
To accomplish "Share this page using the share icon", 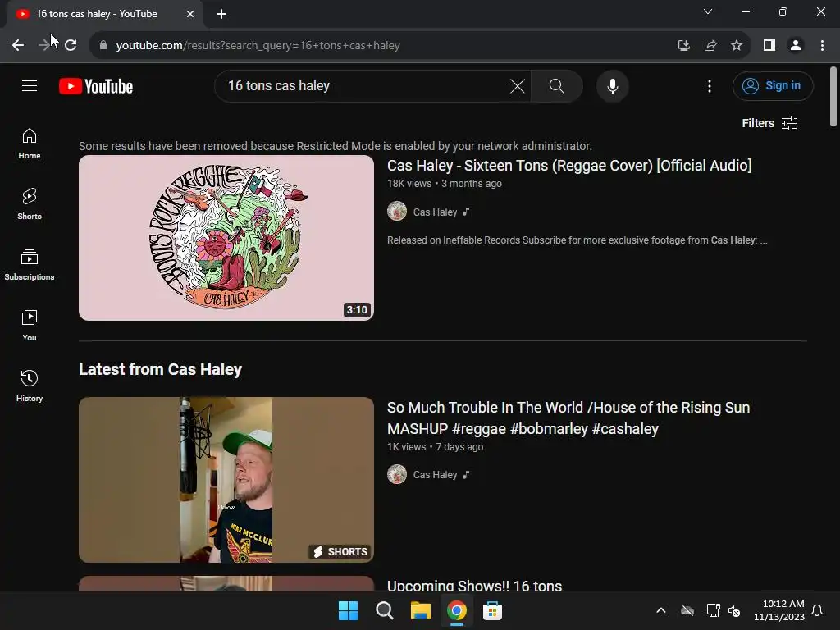I will click(710, 46).
